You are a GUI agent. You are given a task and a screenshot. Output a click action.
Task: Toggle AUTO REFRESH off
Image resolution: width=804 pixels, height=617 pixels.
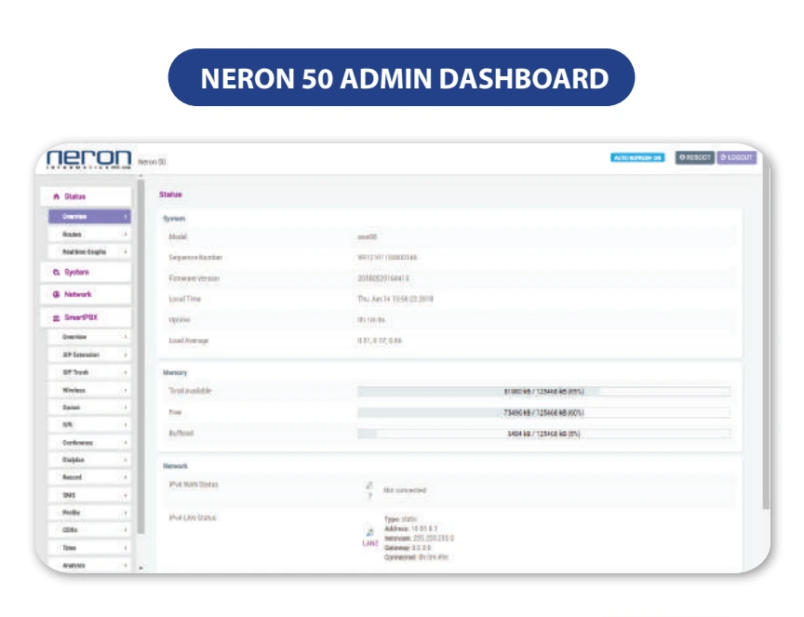point(640,156)
